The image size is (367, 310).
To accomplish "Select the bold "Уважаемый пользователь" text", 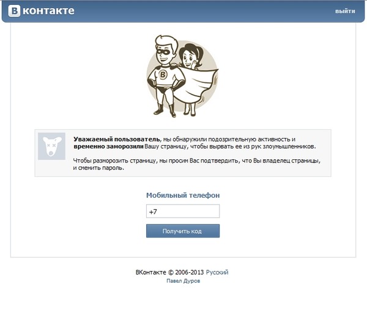I will (117, 139).
